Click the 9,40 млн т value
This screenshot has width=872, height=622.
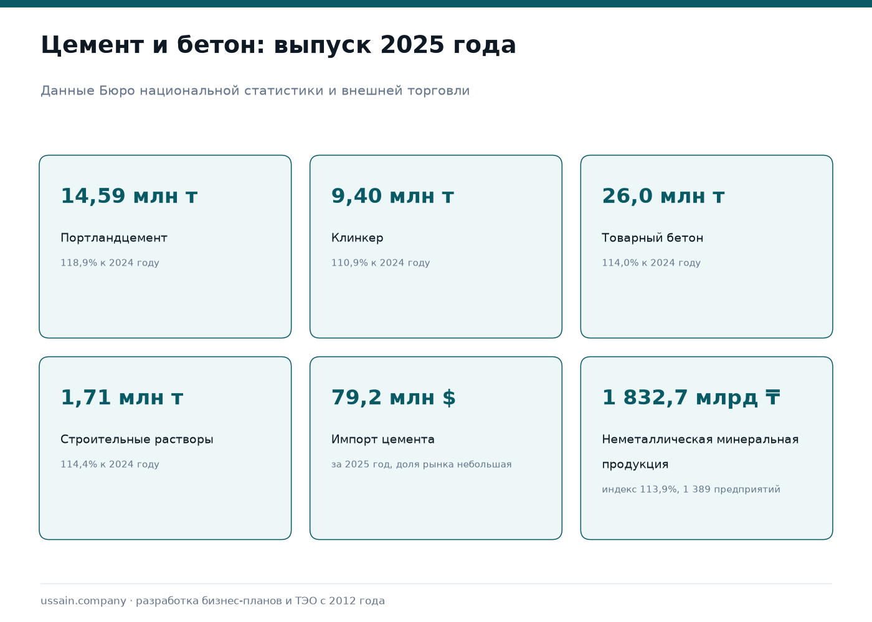tap(392, 196)
